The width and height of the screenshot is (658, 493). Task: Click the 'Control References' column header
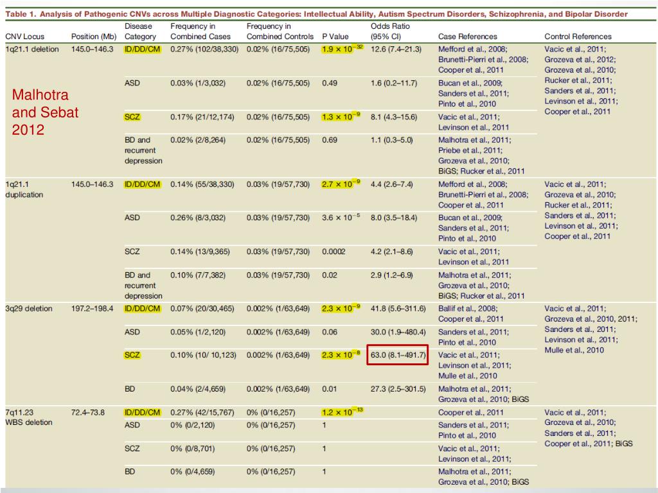578,37
